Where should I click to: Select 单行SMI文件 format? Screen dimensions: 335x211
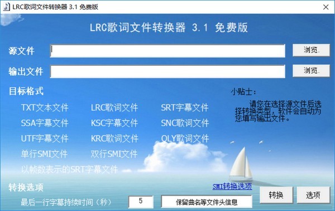point(44,154)
